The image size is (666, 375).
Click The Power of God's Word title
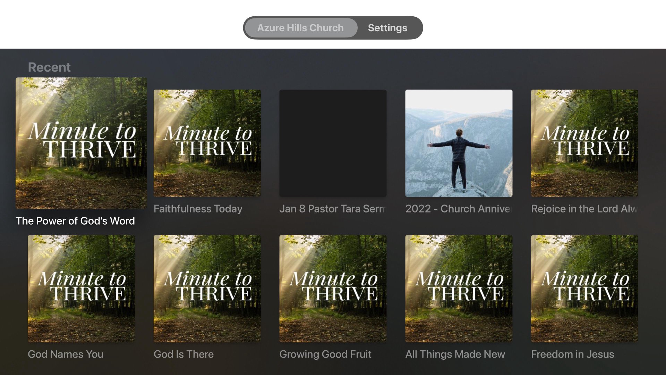click(75, 221)
